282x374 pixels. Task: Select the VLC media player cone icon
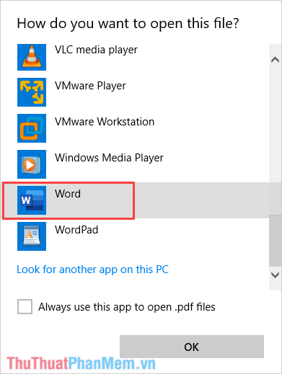(32, 57)
